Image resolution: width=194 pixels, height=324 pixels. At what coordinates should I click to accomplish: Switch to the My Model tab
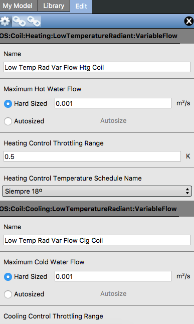pyautogui.click(x=19, y=6)
